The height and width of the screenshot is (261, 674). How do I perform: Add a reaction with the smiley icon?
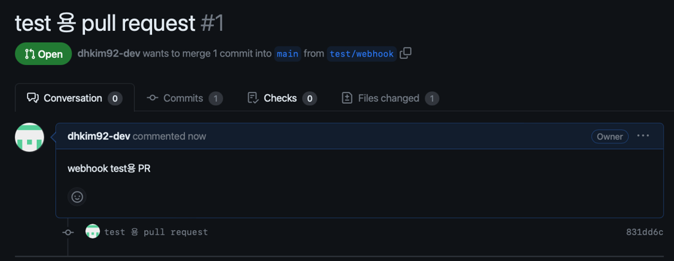point(77,197)
